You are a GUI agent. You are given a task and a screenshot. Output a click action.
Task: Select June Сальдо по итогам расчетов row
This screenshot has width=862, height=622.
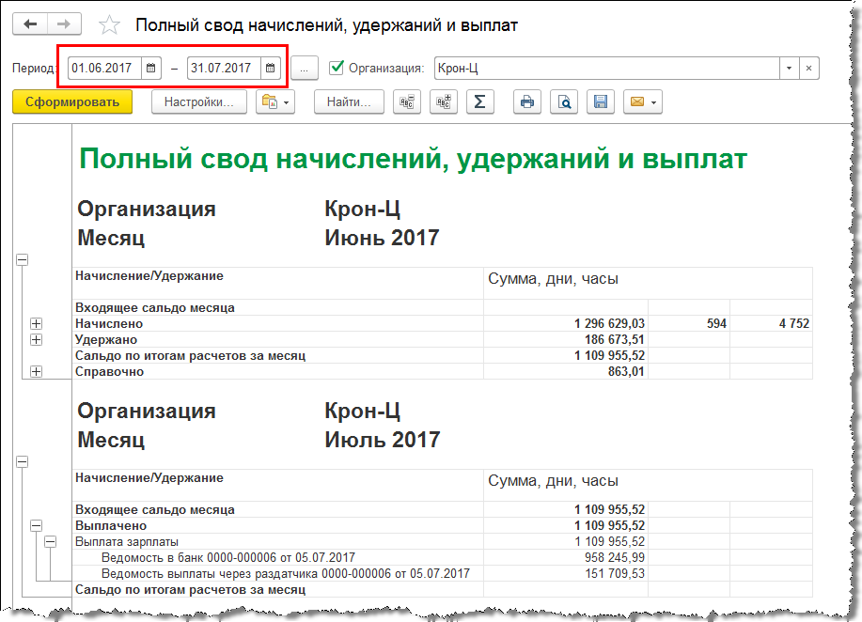coord(443,355)
